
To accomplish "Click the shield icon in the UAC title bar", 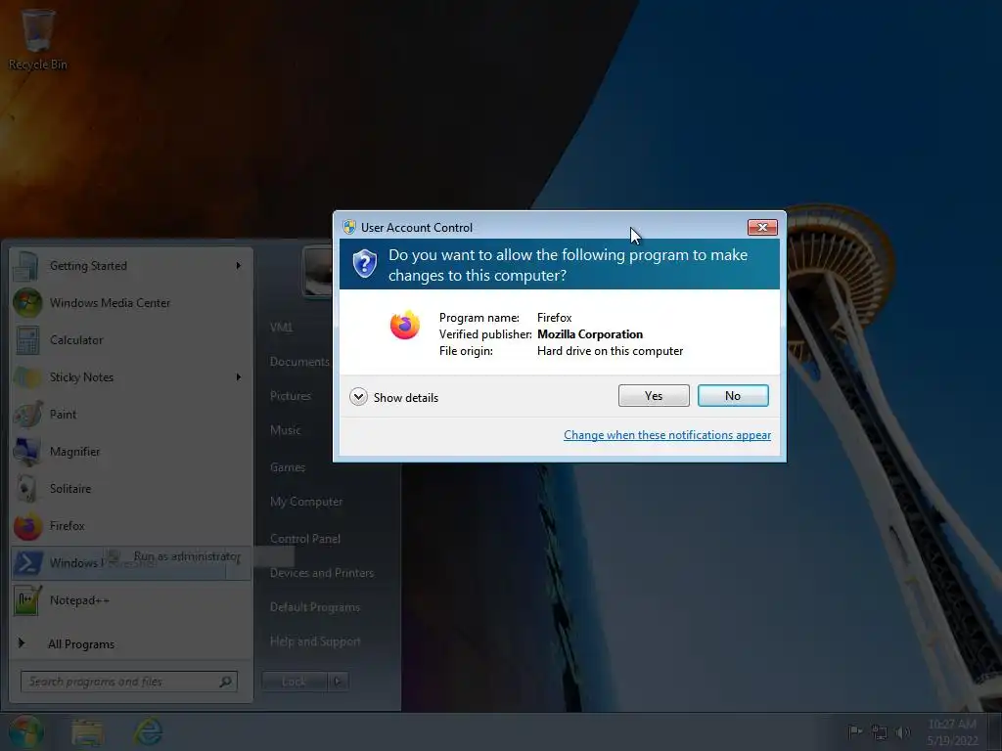I will (x=349, y=227).
